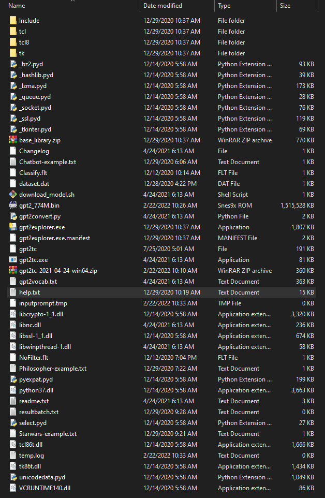Select the inputprompt.tmp file name
This screenshot has height=498, width=325.
pos(43,303)
